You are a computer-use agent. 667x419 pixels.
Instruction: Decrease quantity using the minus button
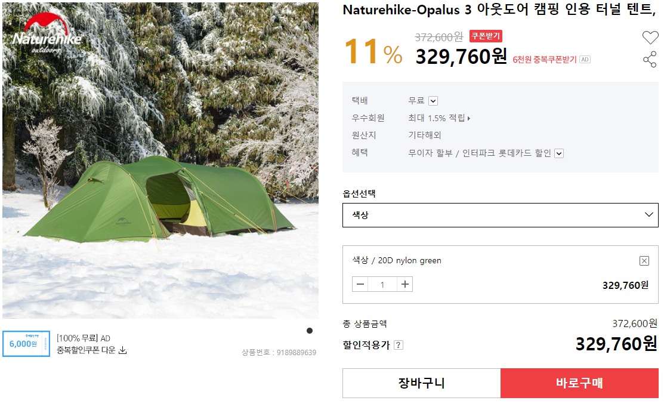360,284
